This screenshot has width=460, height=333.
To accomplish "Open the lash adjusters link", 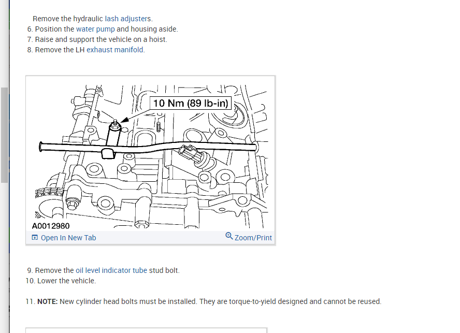I will point(127,19).
